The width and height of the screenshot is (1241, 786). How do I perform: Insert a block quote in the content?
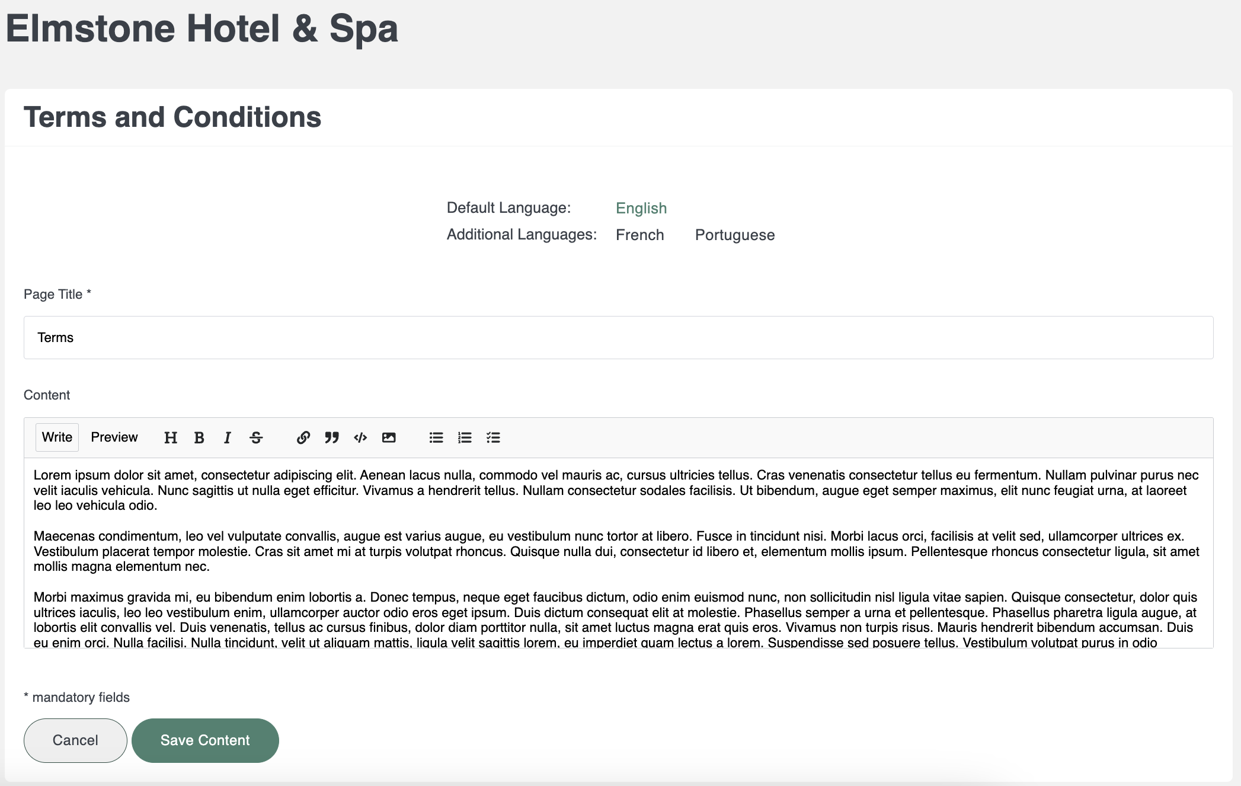coord(332,437)
